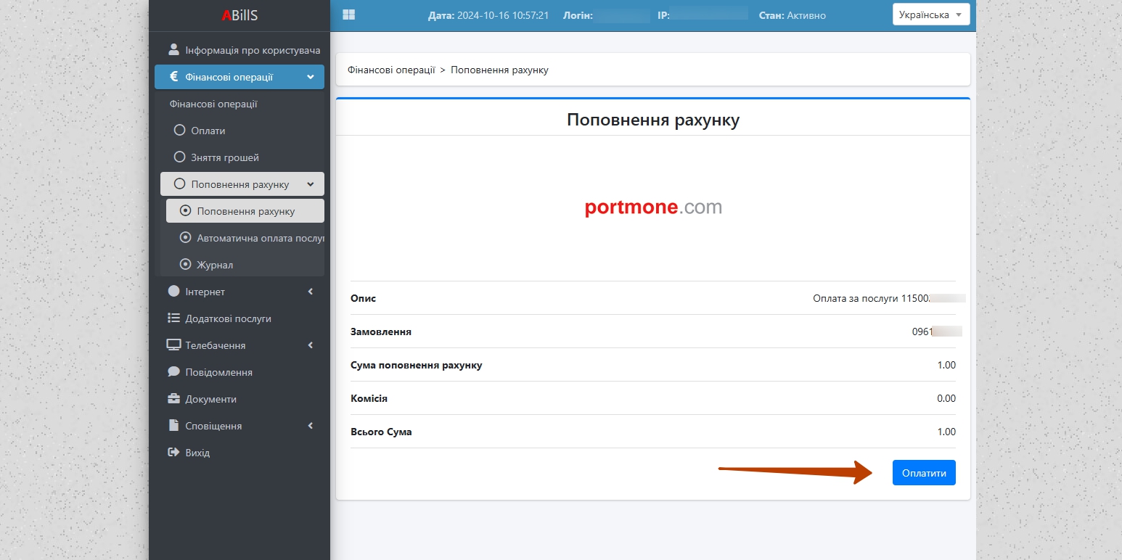Click the Фінансові операції submenu header text

(x=213, y=104)
